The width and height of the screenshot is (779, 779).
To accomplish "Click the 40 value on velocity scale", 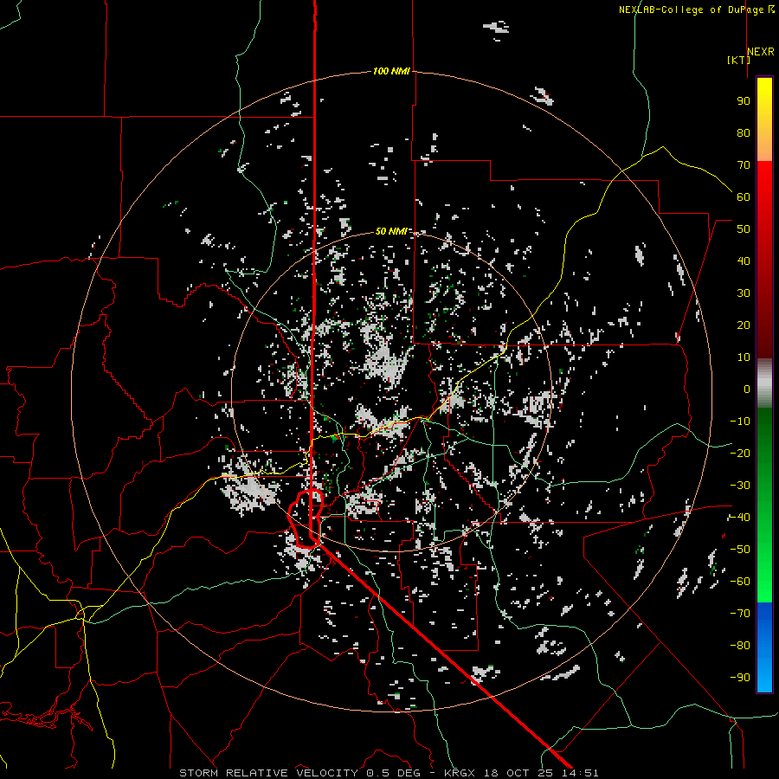I will tap(744, 261).
